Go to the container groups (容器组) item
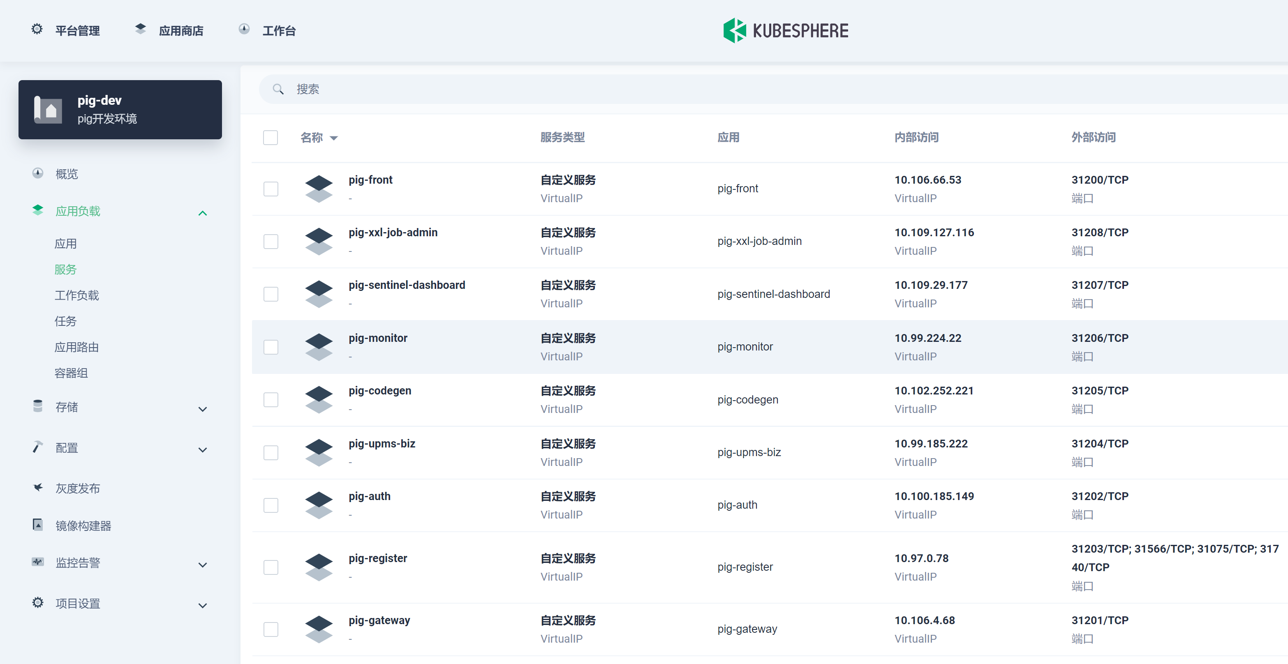Screen dimensions: 1288x664 [x=71, y=373]
